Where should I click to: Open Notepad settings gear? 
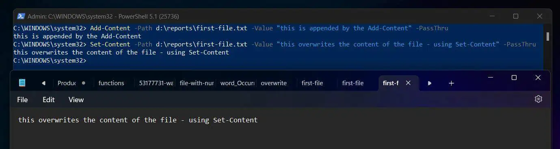click(x=538, y=99)
